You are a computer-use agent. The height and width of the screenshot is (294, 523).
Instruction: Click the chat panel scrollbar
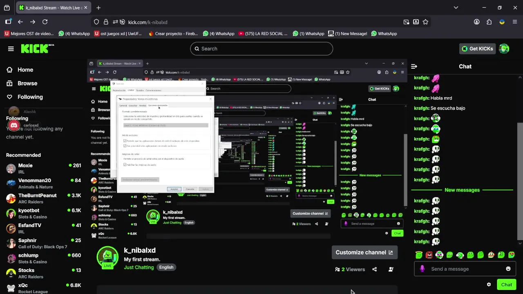[x=520, y=159]
